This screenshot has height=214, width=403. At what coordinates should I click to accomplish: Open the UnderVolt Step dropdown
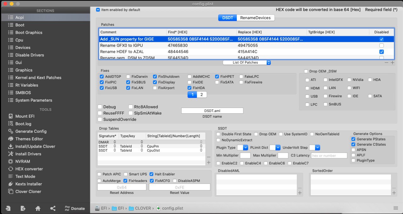pyautogui.click(x=315, y=147)
